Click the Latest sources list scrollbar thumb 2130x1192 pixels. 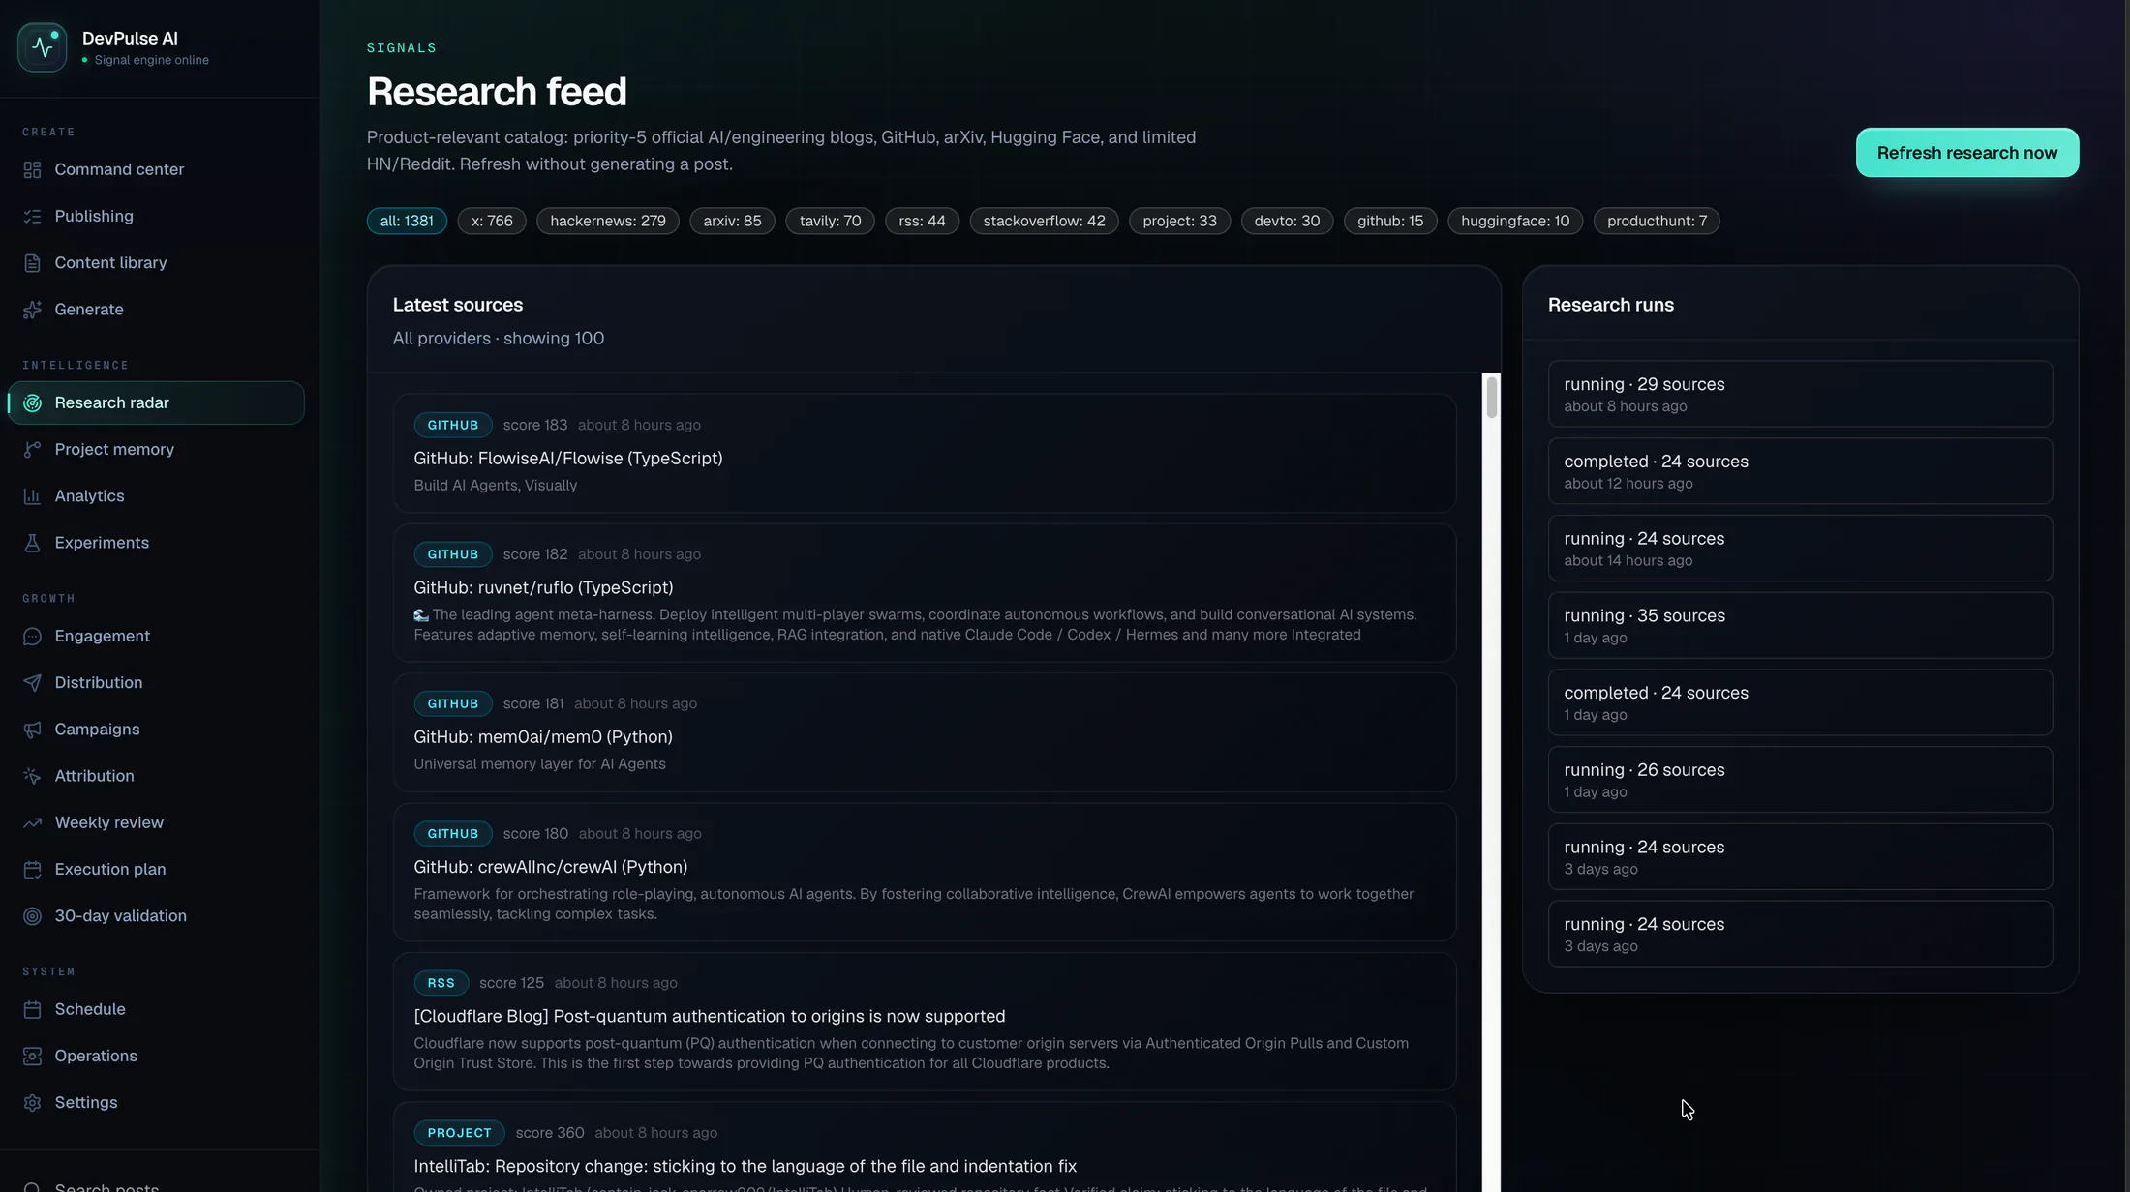pos(1492,397)
